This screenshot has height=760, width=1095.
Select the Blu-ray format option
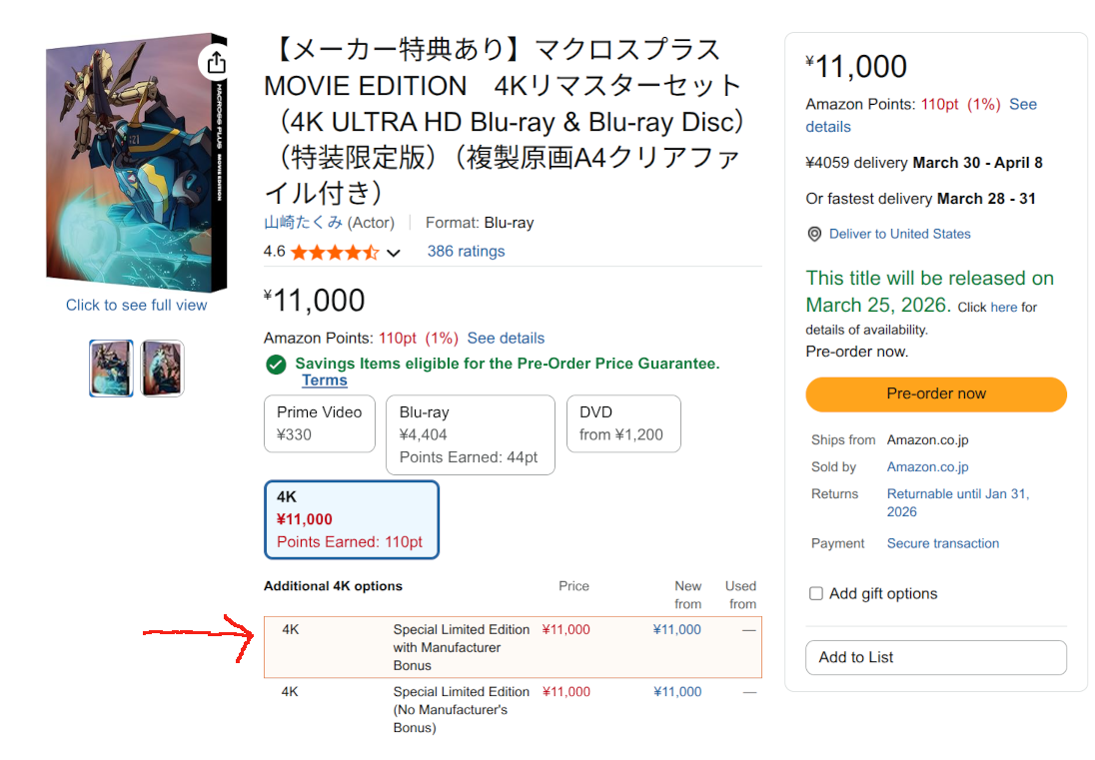pyautogui.click(x=470, y=434)
